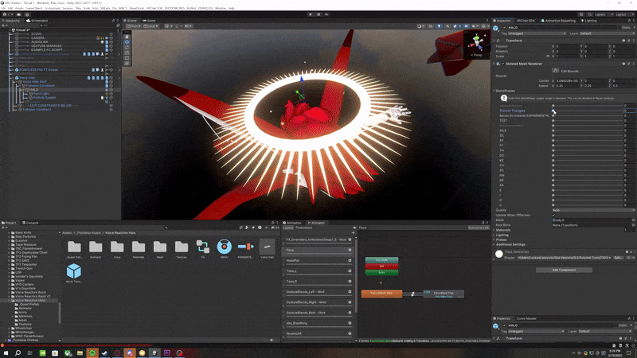This screenshot has height=358, width=637.
Task: Open the MENU asset icon in Project
Action: 225,248
